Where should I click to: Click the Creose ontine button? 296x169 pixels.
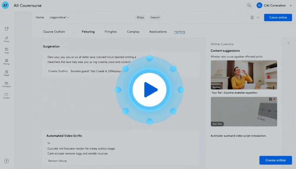pyautogui.click(x=275, y=160)
